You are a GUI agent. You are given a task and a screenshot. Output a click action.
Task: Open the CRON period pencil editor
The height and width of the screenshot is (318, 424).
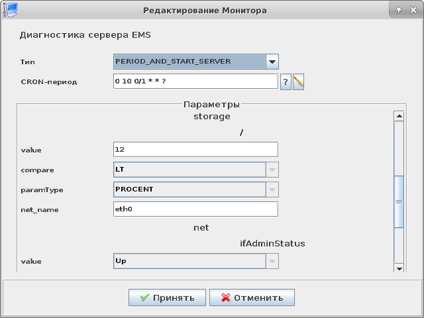(298, 81)
